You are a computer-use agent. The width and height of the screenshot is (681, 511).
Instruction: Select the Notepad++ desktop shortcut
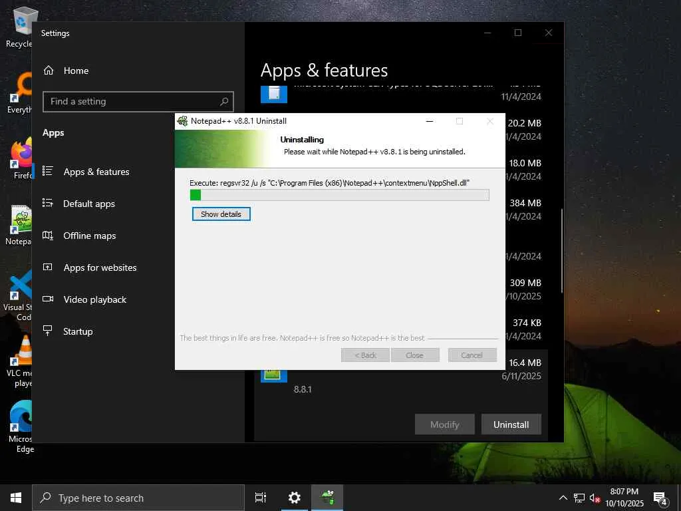(x=19, y=225)
